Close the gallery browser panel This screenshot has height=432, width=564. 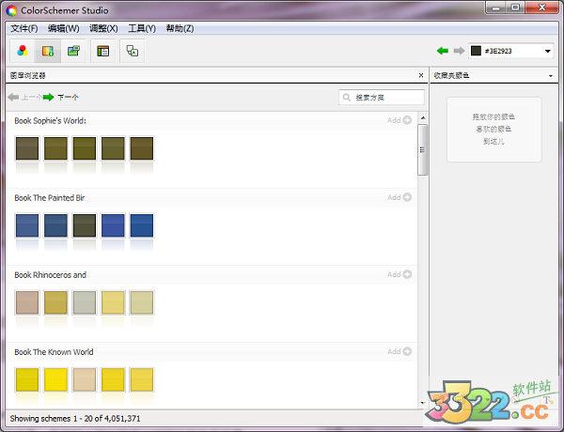tap(421, 75)
